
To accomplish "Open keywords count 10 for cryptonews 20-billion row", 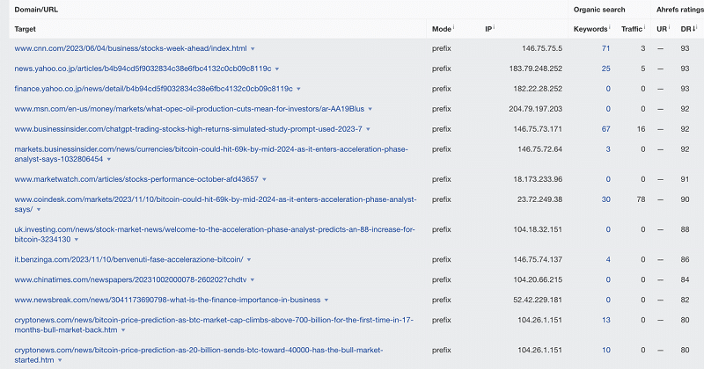I will coord(605,351).
